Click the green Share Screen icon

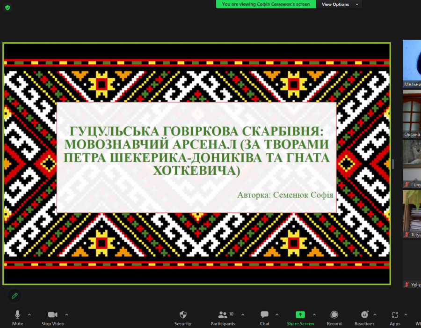(x=300, y=315)
